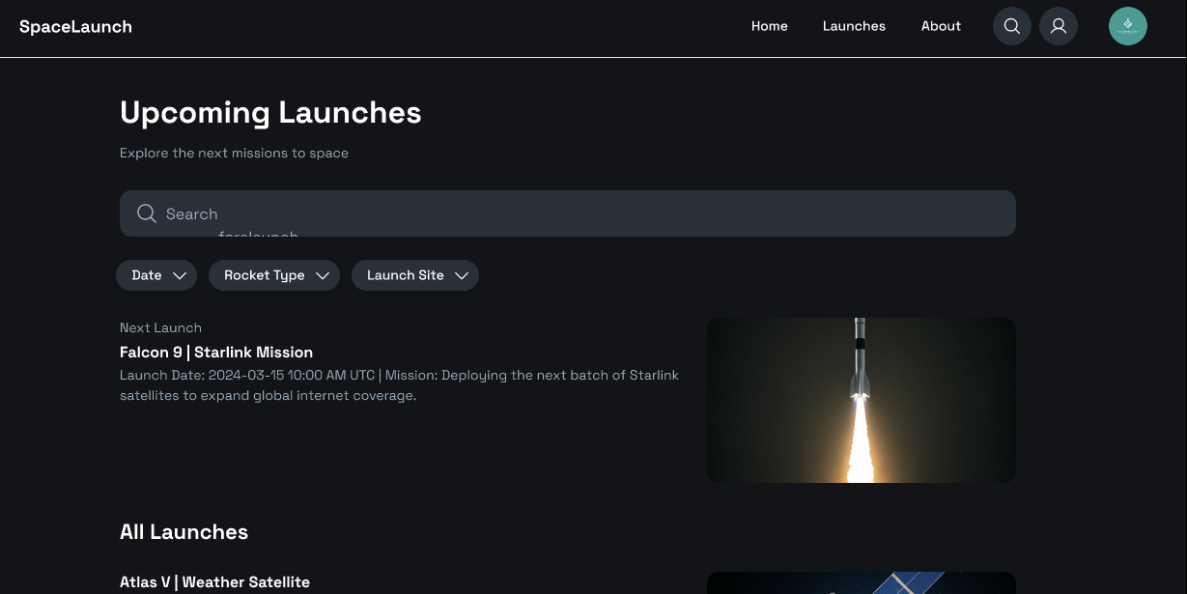Viewport: 1187px width, 594px height.
Task: Open the About nav item
Action: click(941, 26)
